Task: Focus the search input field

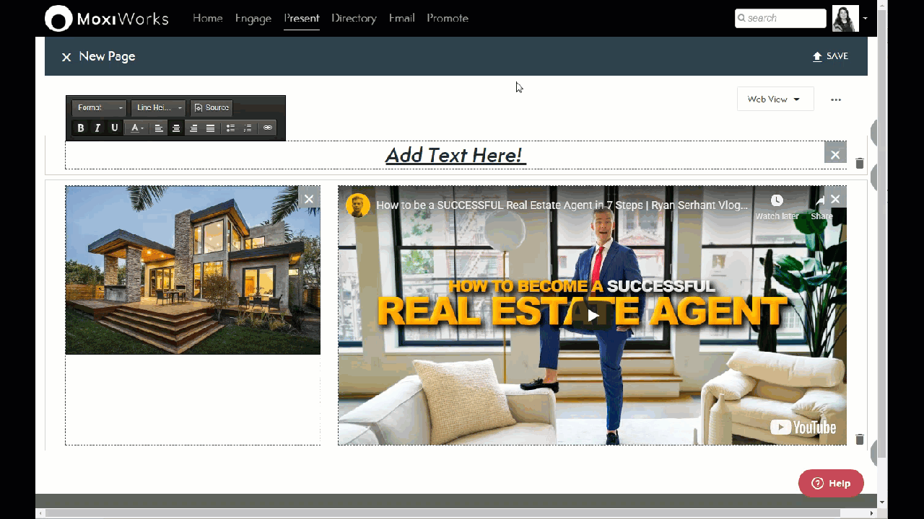Action: 780,18
